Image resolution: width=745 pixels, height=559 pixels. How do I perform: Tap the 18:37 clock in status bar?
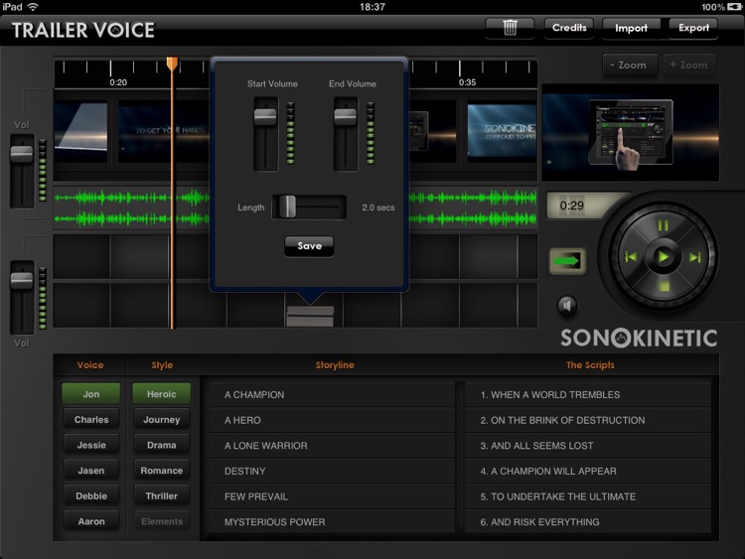click(372, 7)
